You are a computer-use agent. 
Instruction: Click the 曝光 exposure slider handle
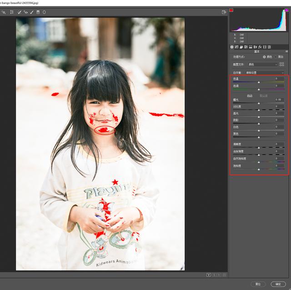coord(259,103)
